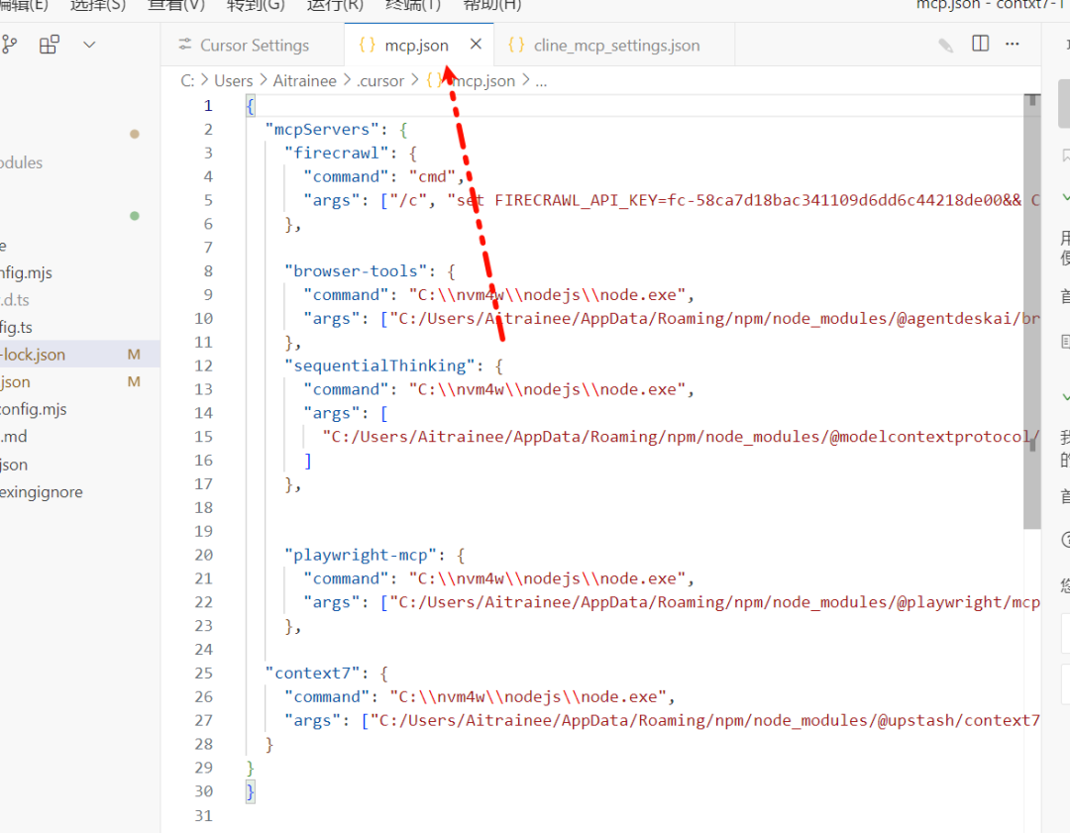Screen dimensions: 1070x833
Task: Open the Source Control view icon
Action: coord(11,45)
